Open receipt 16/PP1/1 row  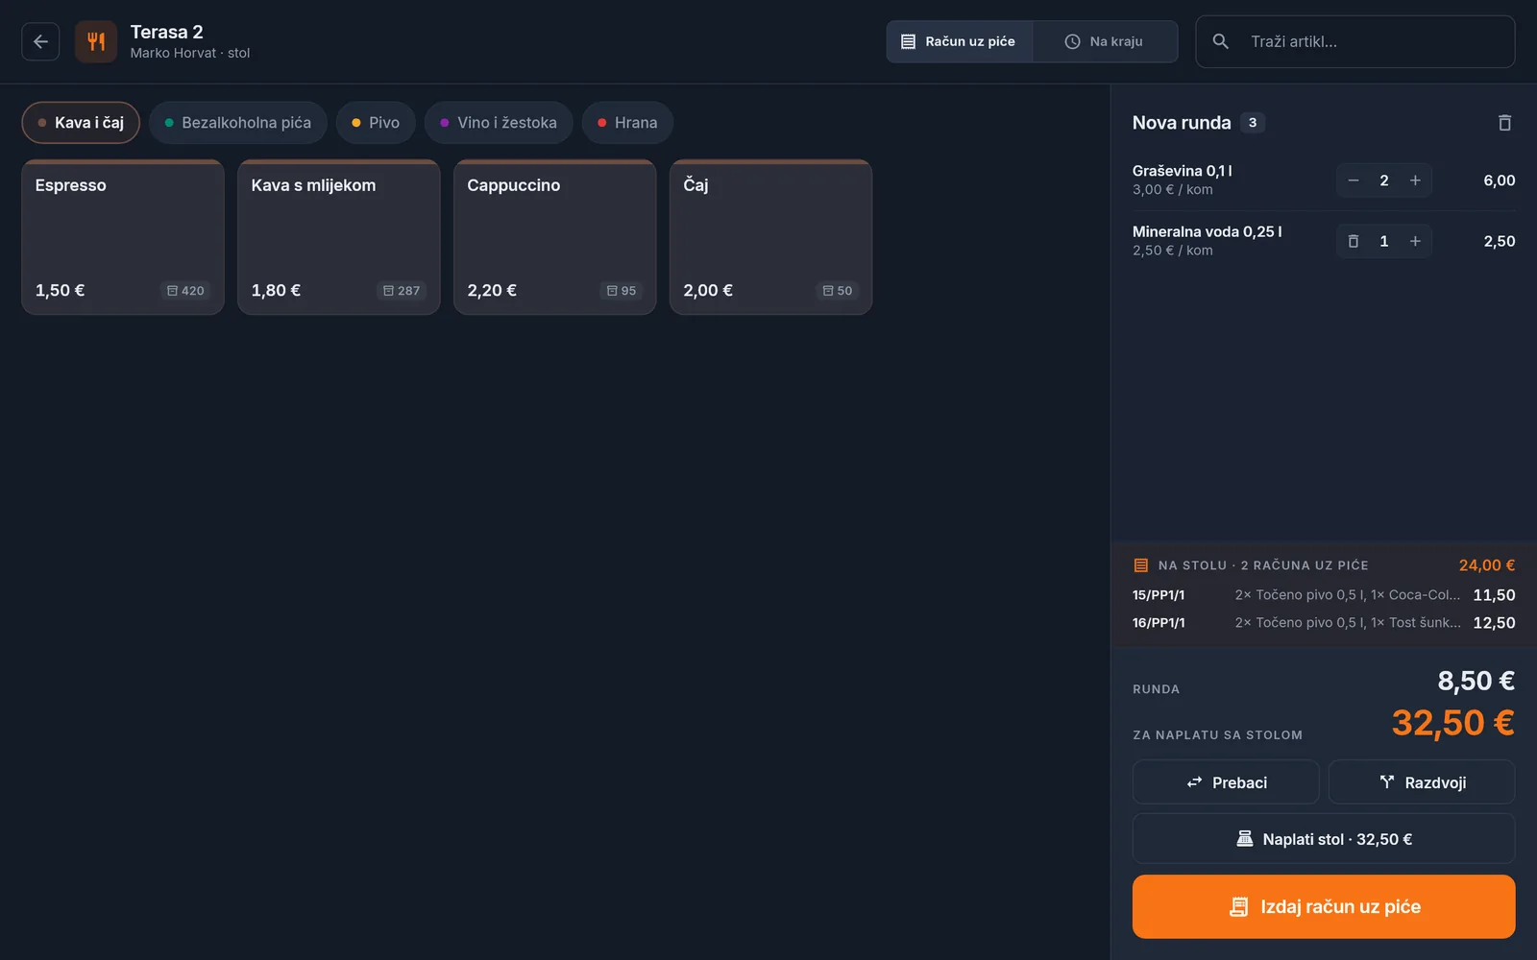pos(1324,623)
